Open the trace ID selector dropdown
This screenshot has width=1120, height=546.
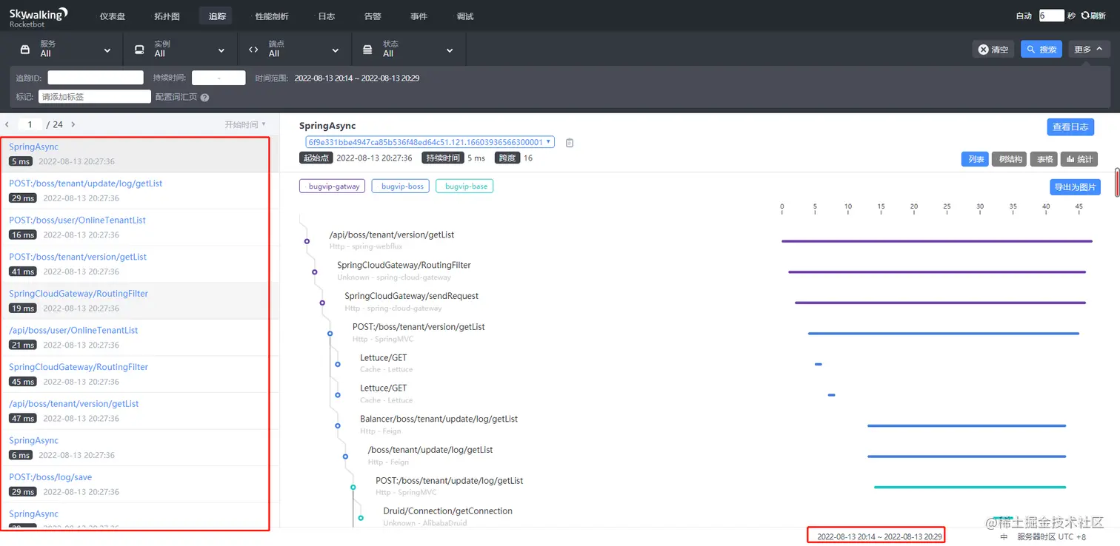pos(430,142)
